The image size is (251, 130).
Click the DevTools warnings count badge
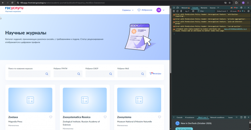pyautogui.click(x=232, y=7)
